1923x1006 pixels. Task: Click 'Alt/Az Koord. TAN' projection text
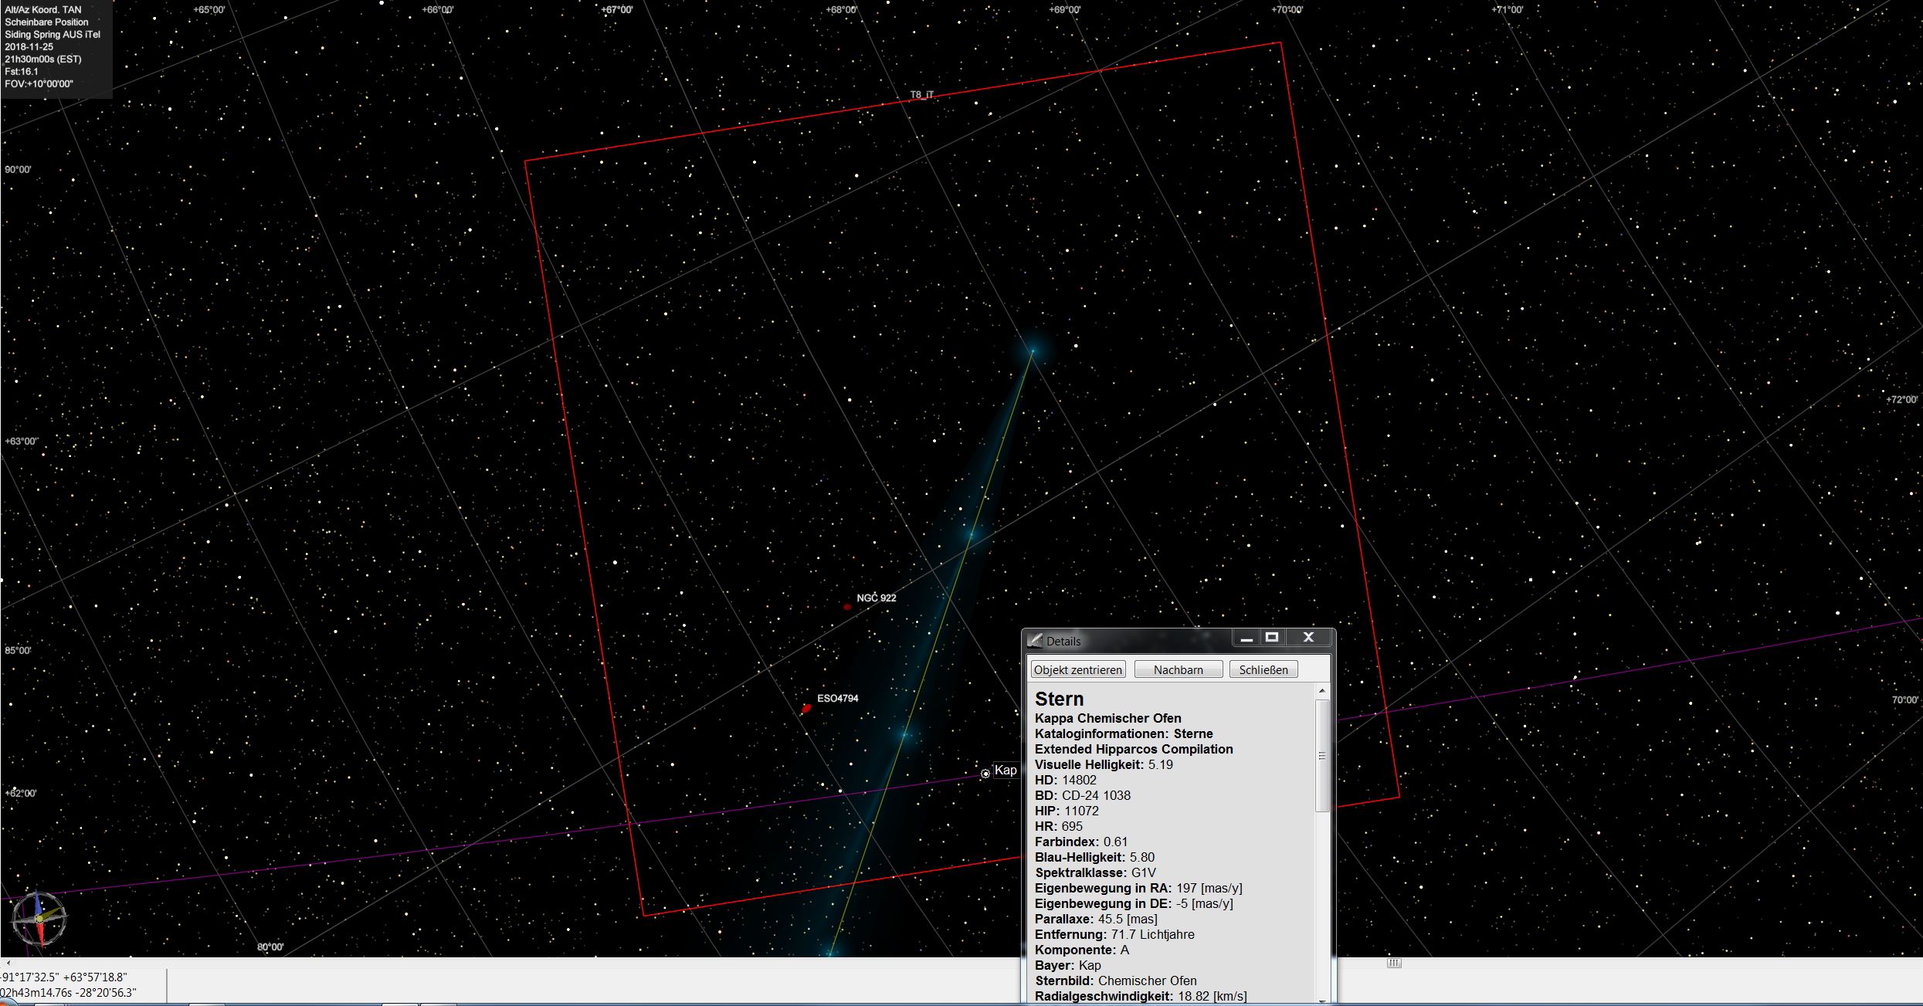43,10
